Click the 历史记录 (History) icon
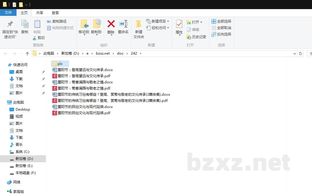 [189, 37]
